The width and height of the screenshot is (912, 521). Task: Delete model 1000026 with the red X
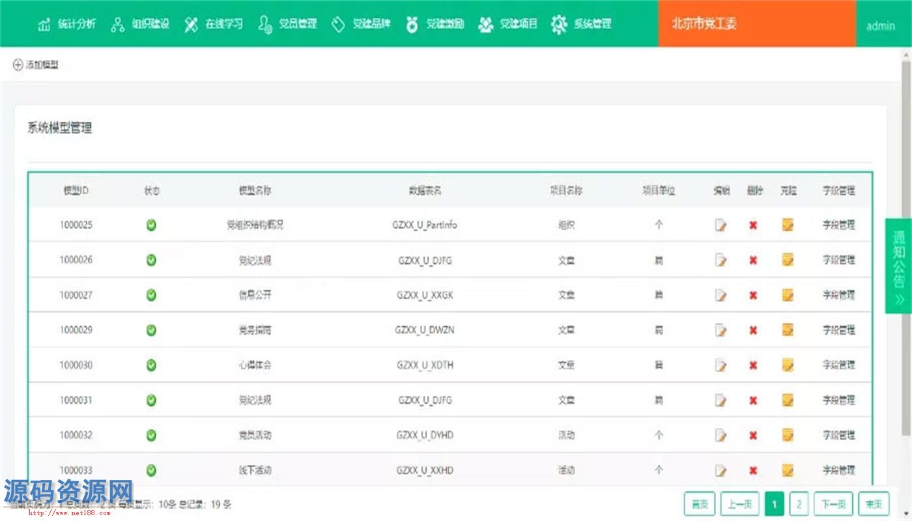click(x=753, y=260)
